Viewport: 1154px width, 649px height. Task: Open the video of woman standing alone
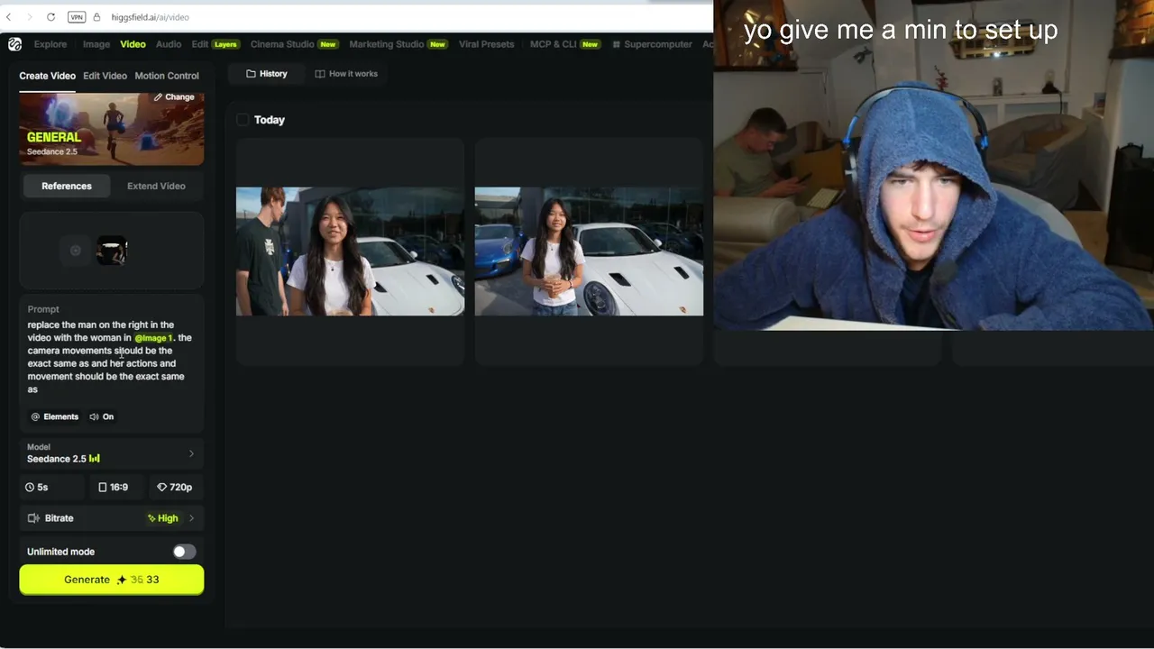click(589, 251)
